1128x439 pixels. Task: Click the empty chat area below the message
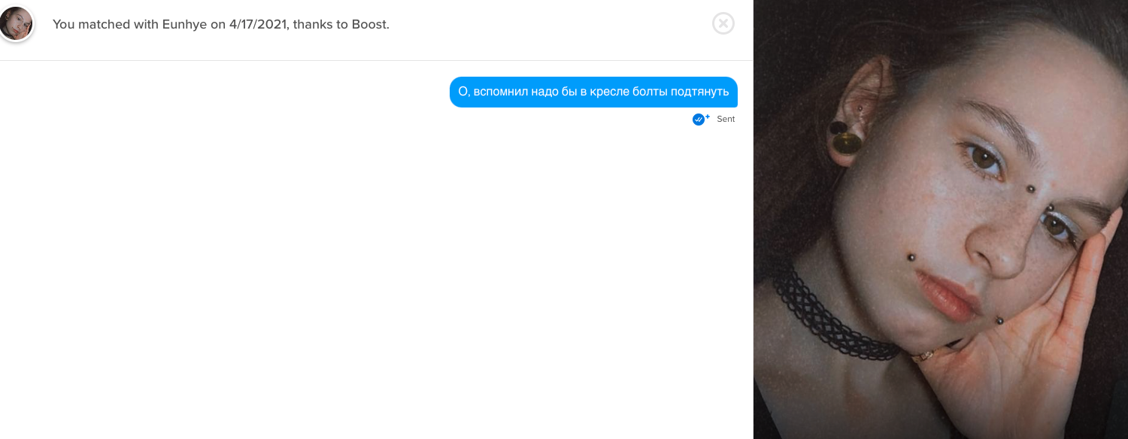[376, 286]
